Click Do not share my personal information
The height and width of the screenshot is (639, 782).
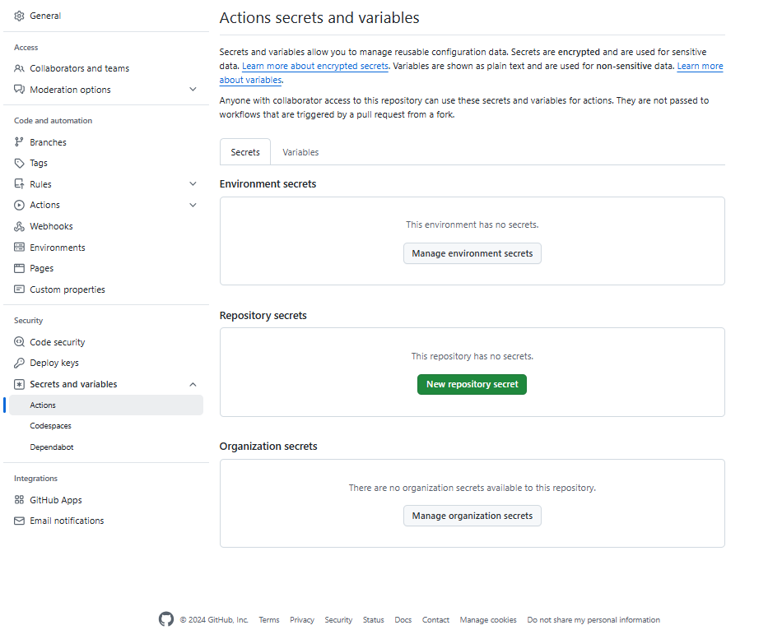593,619
